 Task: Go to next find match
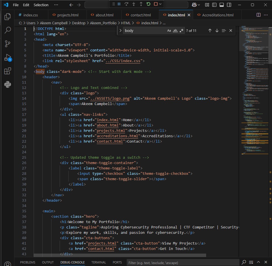[217, 31]
